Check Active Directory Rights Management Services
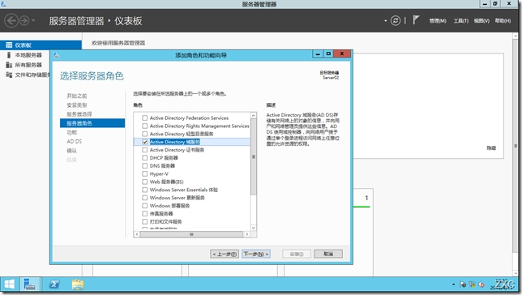This screenshot has width=522, height=295. (144, 126)
